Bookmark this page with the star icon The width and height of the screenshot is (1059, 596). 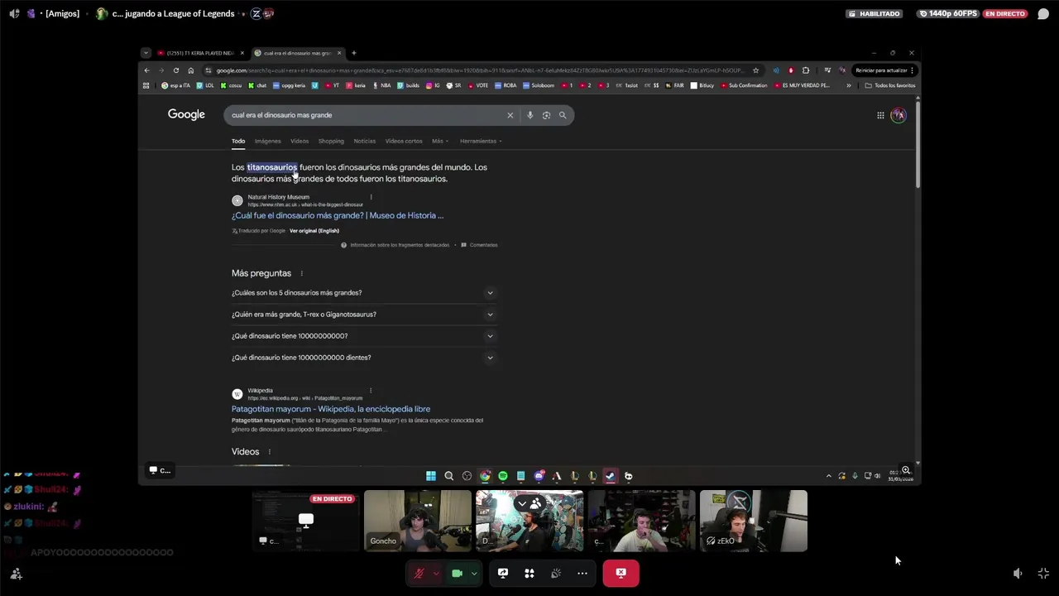pyautogui.click(x=755, y=70)
